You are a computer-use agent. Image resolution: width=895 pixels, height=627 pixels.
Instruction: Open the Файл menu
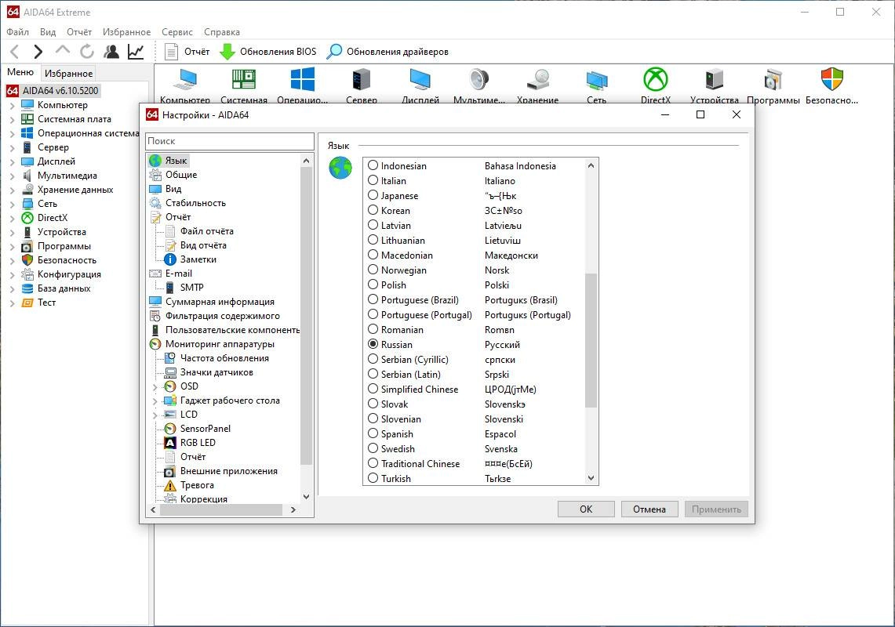(x=18, y=32)
